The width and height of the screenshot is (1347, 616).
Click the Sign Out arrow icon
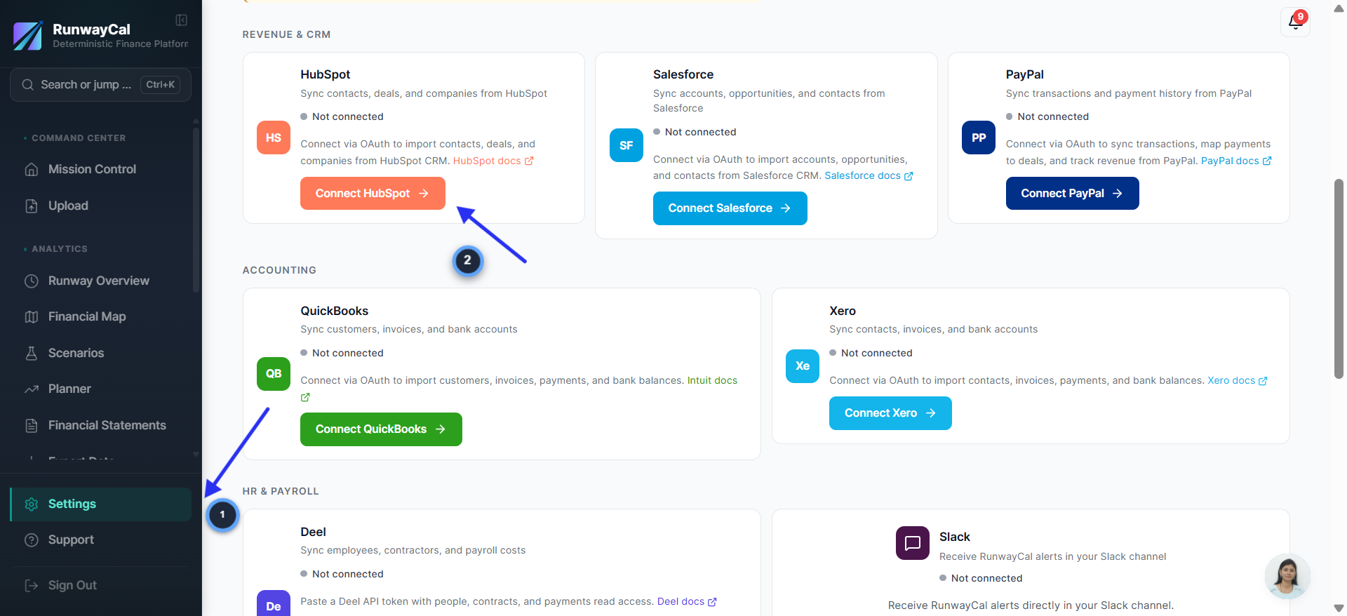32,585
